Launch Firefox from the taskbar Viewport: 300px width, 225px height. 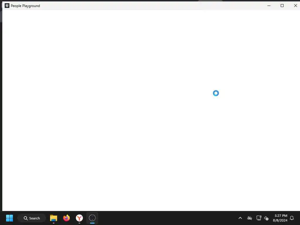(x=67, y=218)
